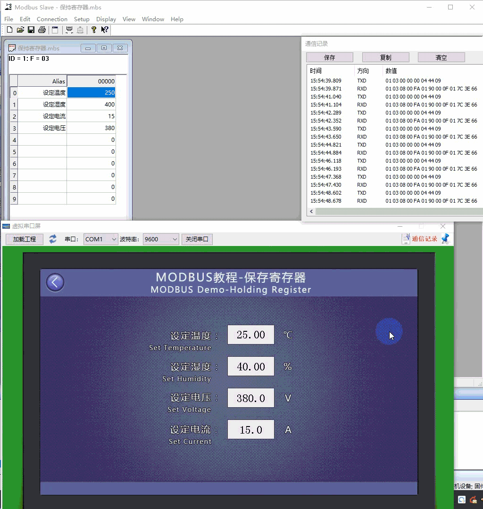Click the 清空 clear log button
This screenshot has width=483, height=509.
pyautogui.click(x=441, y=57)
